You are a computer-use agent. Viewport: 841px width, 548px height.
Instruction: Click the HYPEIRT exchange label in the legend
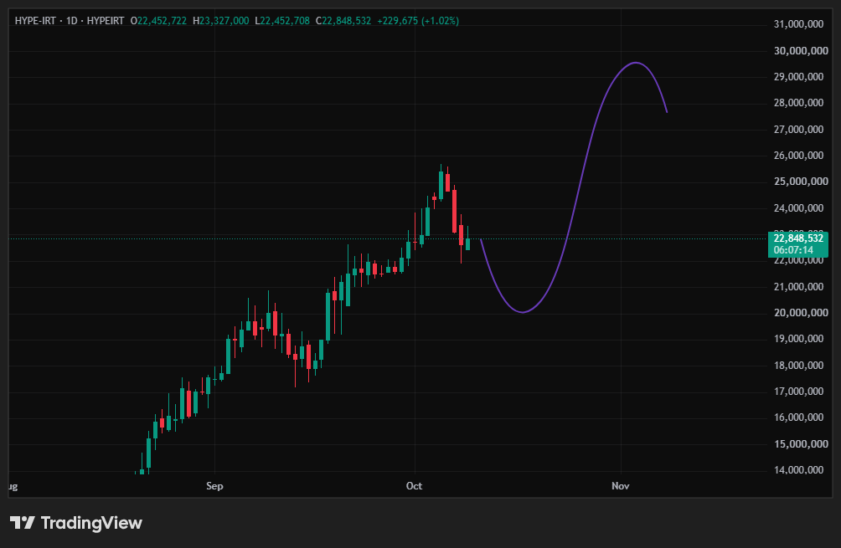click(x=106, y=21)
